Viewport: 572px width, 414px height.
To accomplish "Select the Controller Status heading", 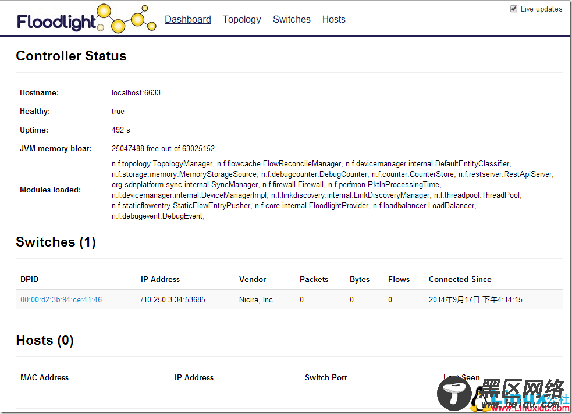I will (x=71, y=56).
